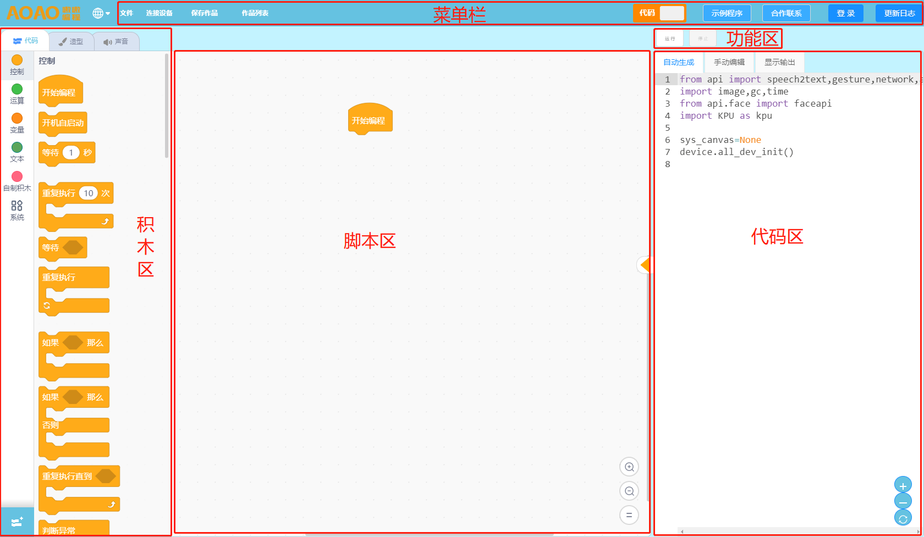The image size is (924, 537).
Task: Decrease code font size with the blue minus
Action: (903, 501)
